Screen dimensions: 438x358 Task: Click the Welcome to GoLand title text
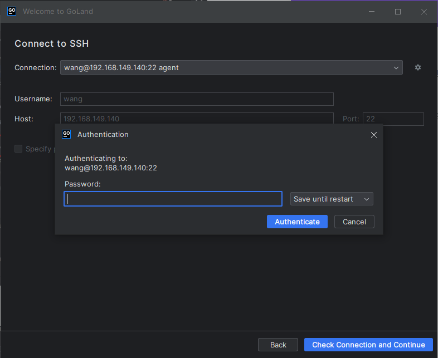[x=58, y=11]
